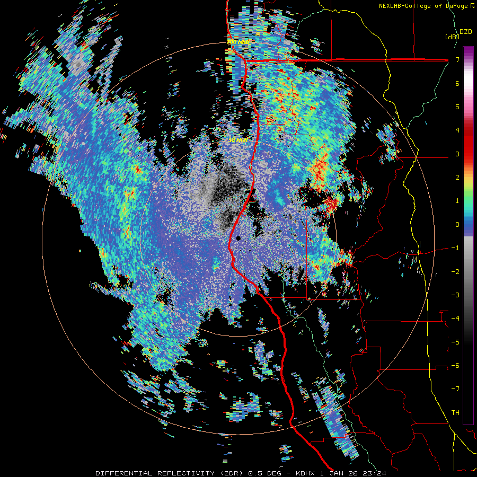Image resolution: width=477 pixels, height=477 pixels.
Task: Click the 6 dB label on the color scale
Action: point(457,83)
